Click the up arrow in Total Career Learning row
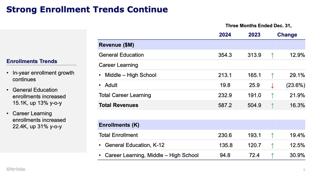The width and height of the screenshot is (315, 176). tap(273, 95)
